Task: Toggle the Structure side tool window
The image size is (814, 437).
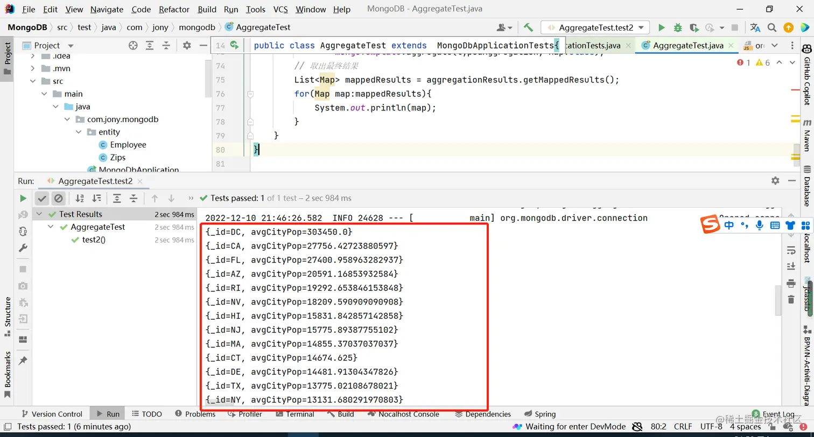Action: pos(7,316)
